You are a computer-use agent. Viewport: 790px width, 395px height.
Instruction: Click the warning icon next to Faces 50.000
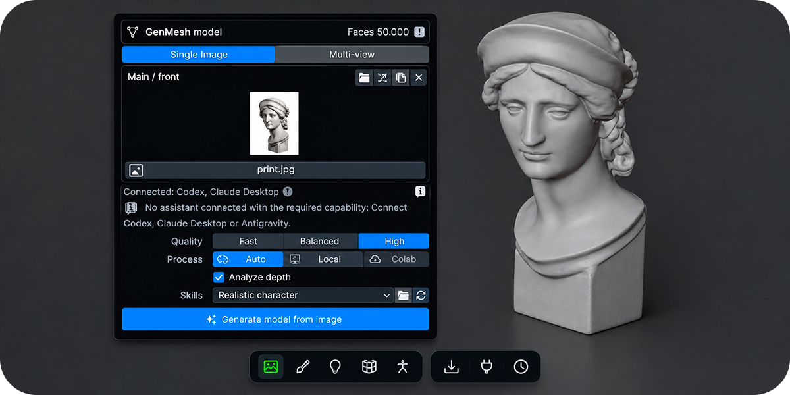click(x=419, y=32)
